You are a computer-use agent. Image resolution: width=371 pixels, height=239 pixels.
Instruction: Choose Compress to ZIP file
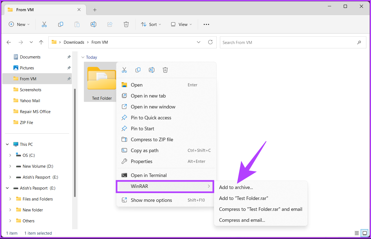click(x=166, y=140)
